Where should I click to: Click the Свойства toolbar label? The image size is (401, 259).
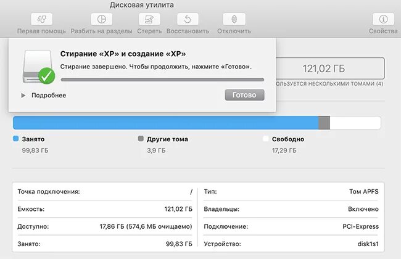383,31
